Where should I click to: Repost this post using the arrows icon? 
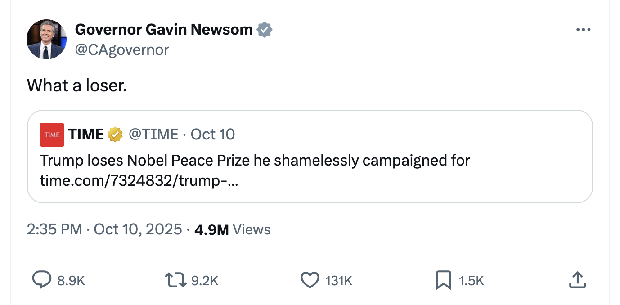(x=177, y=280)
